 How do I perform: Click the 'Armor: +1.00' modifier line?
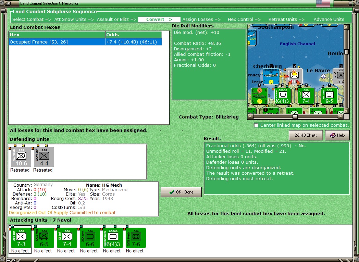189,60
